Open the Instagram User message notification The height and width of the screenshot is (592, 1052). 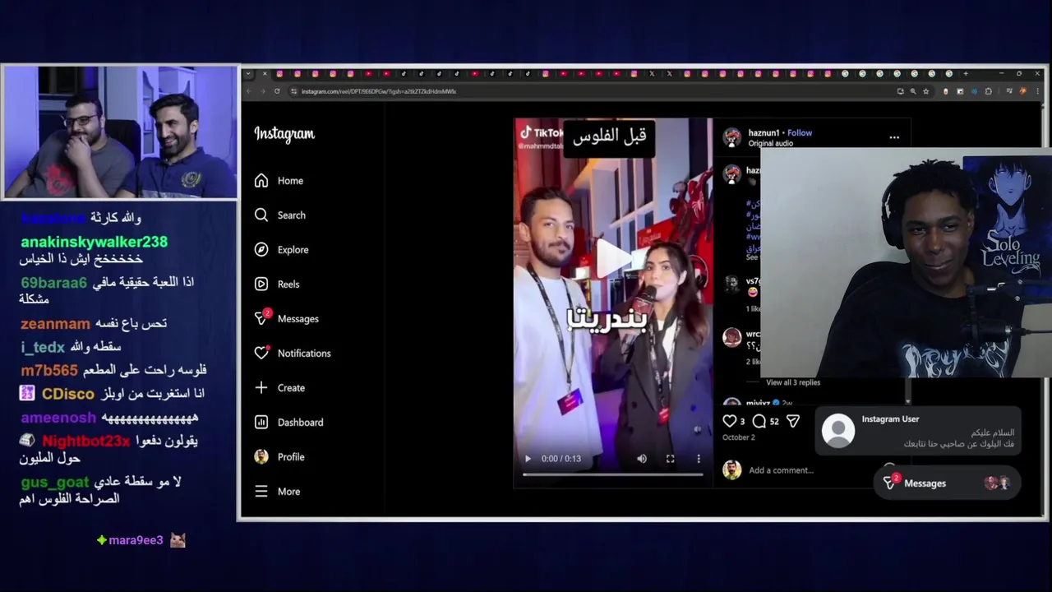918,431
